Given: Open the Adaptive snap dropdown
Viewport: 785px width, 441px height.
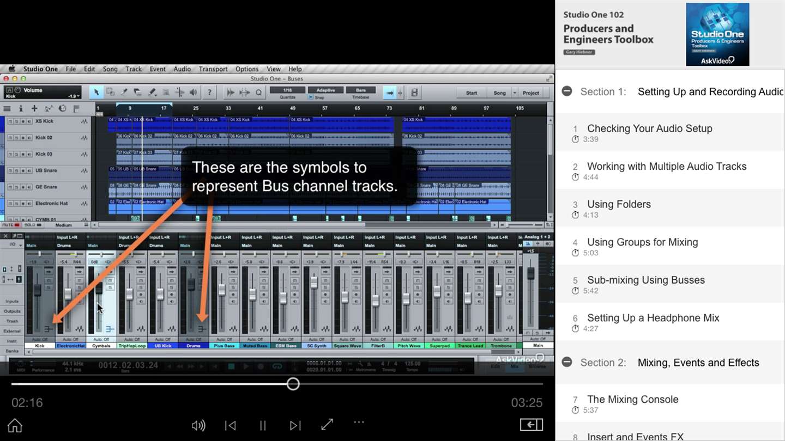Looking at the screenshot, I should coord(325,90).
